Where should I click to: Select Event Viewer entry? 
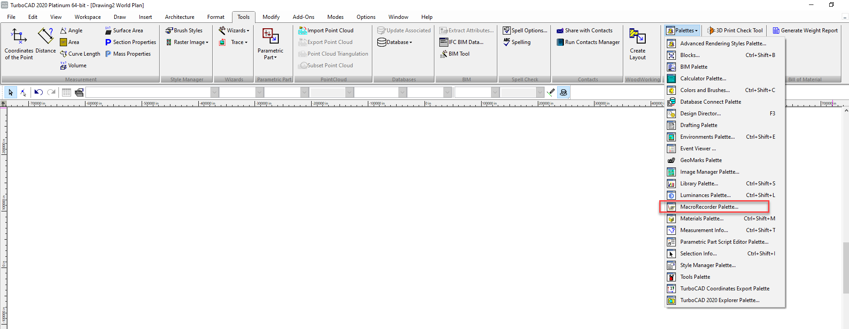(x=725, y=149)
